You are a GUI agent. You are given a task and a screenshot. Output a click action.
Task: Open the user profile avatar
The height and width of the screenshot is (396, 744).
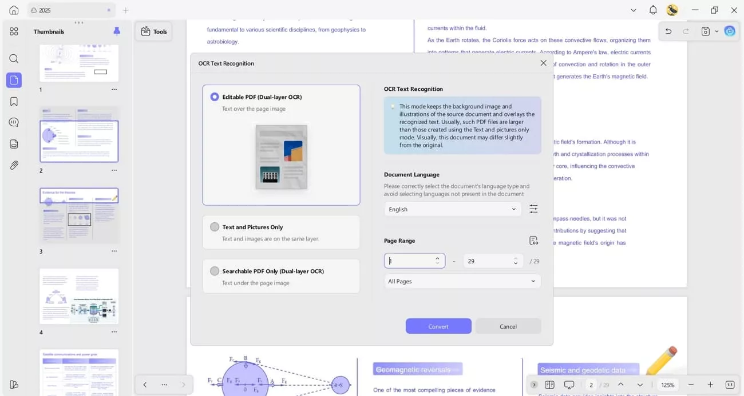tap(672, 10)
